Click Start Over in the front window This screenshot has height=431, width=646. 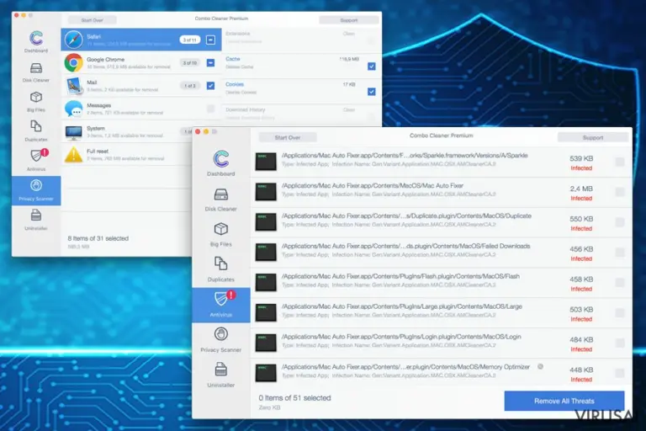288,137
